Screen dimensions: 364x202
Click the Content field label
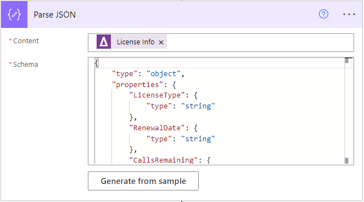[26, 41]
